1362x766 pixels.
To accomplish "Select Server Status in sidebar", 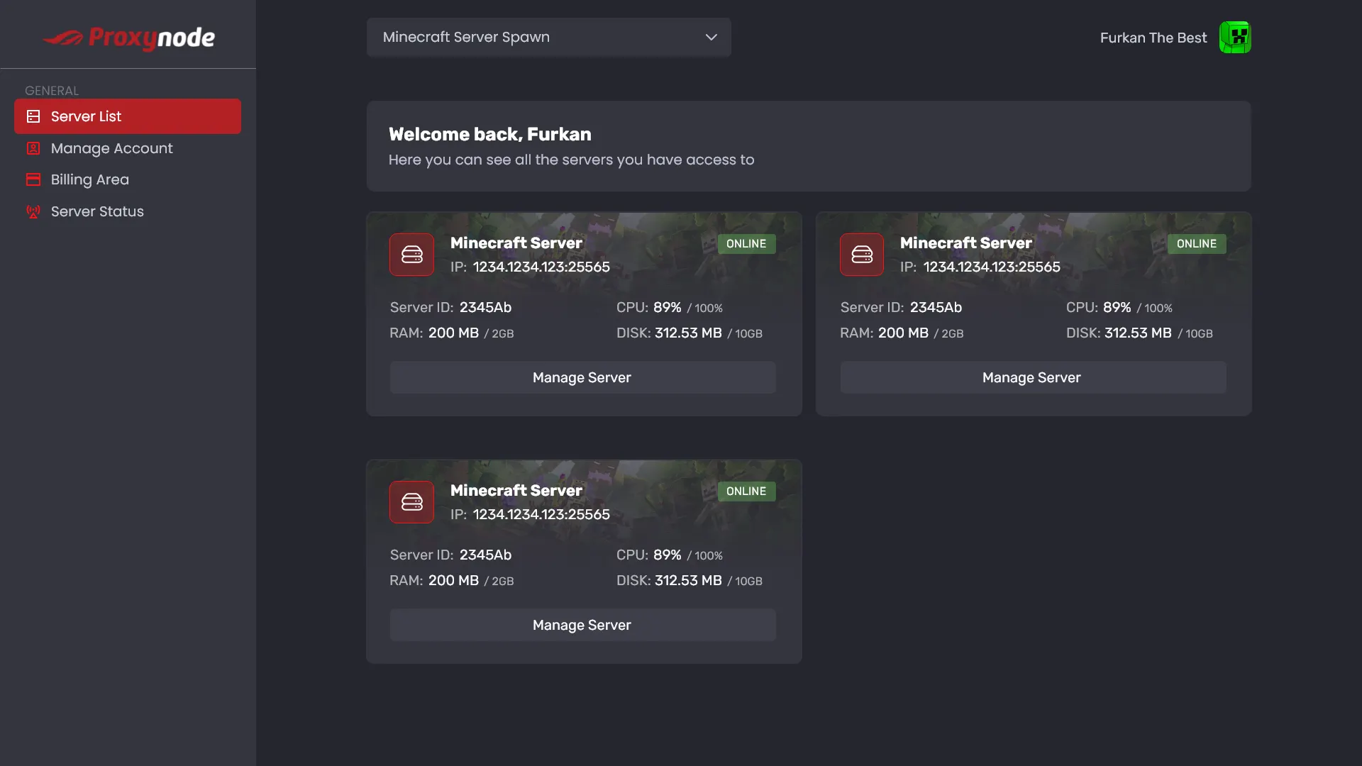I will point(97,211).
